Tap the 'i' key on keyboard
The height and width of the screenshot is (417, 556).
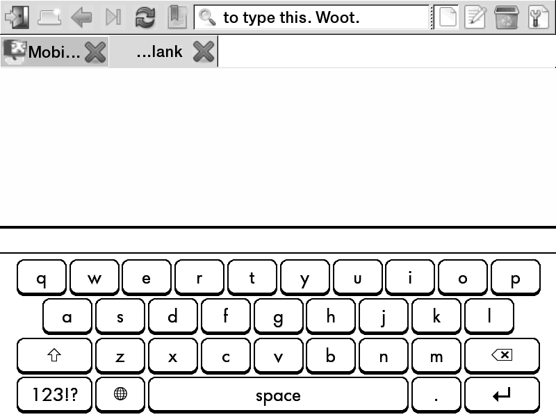coord(410,277)
